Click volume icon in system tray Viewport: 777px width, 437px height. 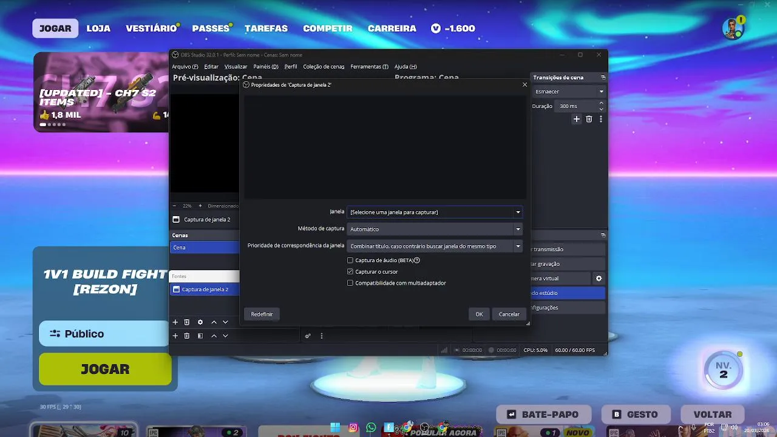(734, 427)
